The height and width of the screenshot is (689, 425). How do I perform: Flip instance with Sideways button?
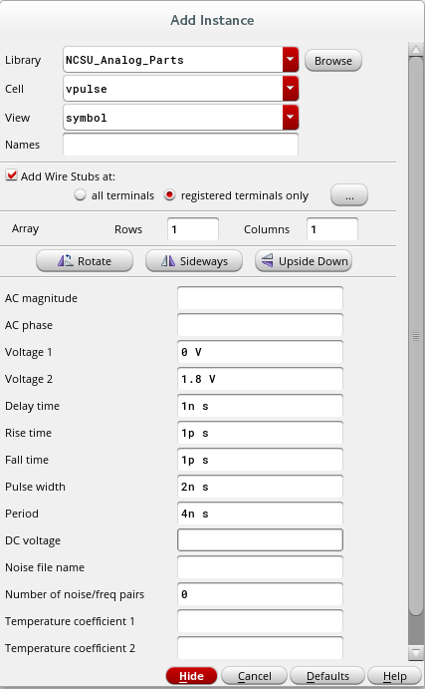[194, 261]
